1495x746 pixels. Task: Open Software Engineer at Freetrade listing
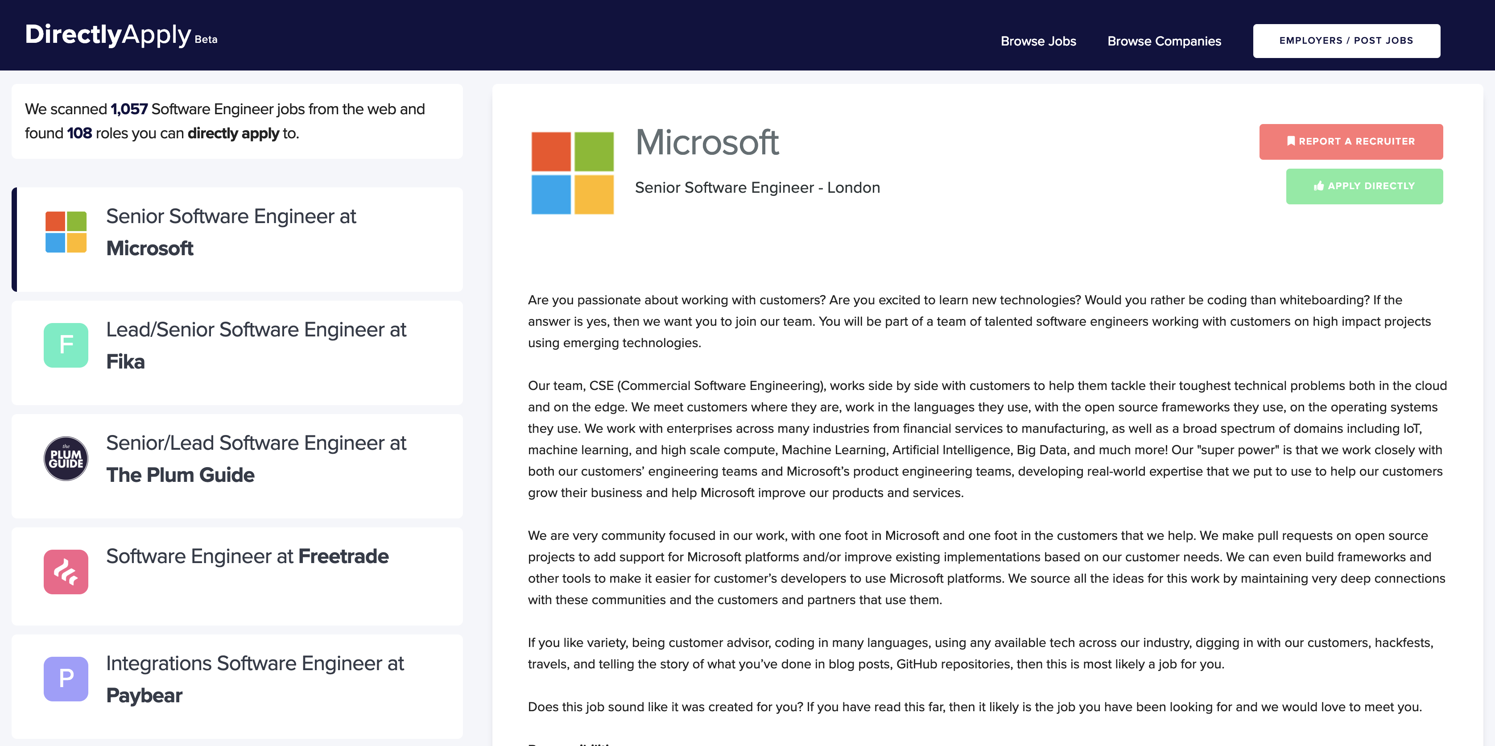point(247,556)
